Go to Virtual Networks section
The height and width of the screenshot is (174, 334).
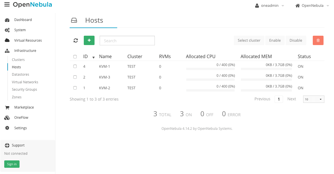[x=25, y=82]
